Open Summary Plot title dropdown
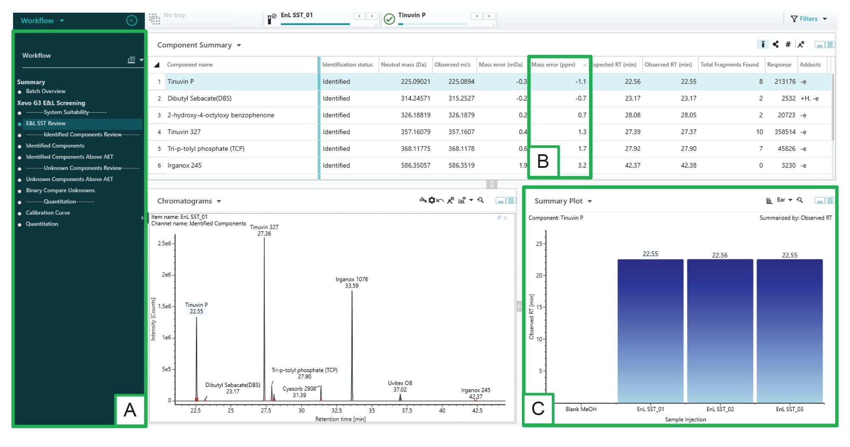 [590, 201]
